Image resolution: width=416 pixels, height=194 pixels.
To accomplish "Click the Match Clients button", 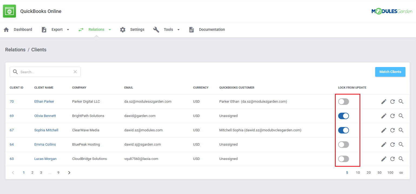I will pyautogui.click(x=390, y=72).
